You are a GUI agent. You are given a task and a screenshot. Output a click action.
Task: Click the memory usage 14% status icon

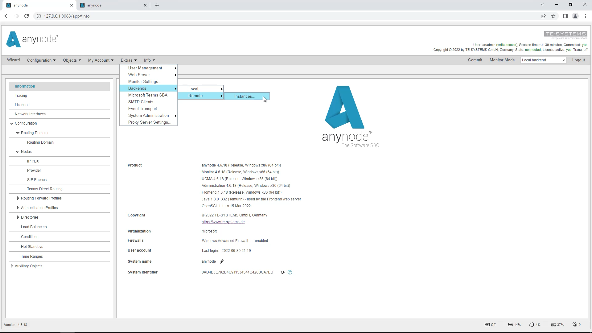[x=514, y=325]
